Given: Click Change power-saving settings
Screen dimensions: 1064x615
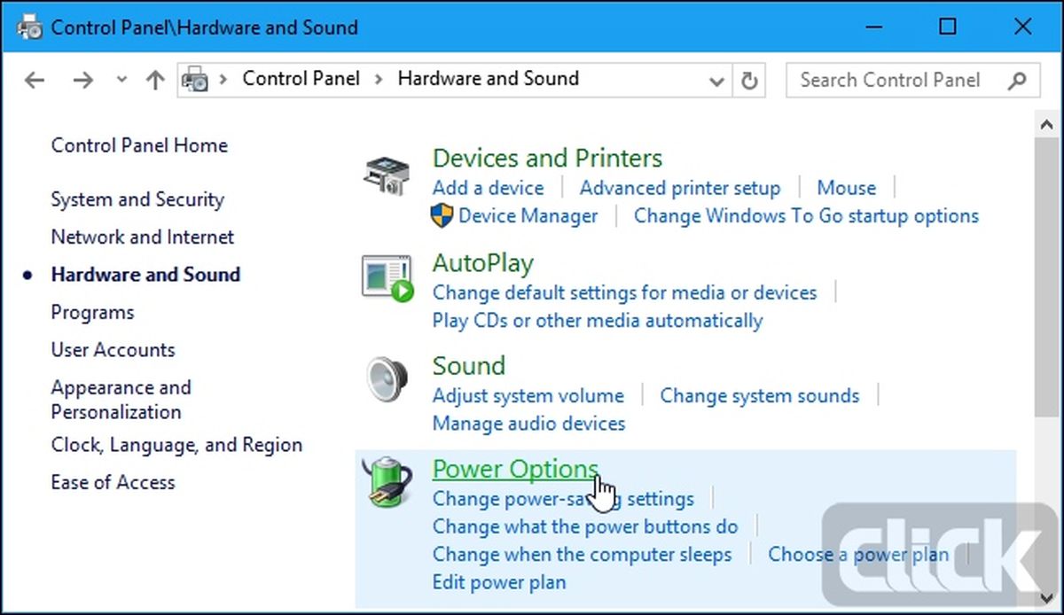Looking at the screenshot, I should [x=563, y=499].
